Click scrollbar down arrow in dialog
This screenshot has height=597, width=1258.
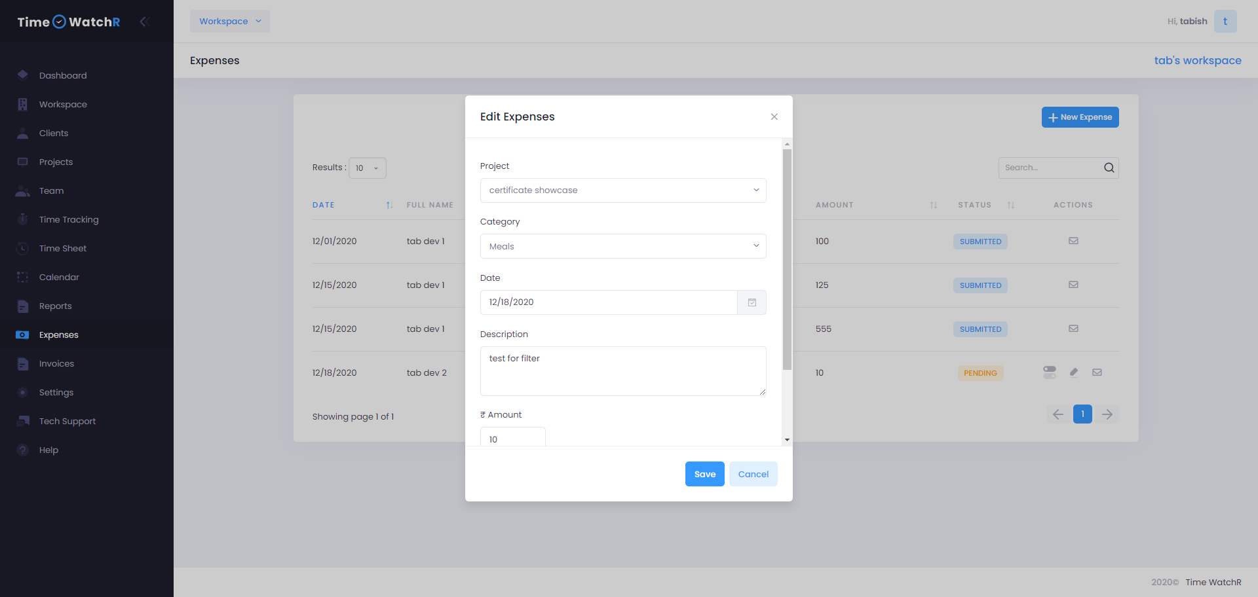point(787,440)
